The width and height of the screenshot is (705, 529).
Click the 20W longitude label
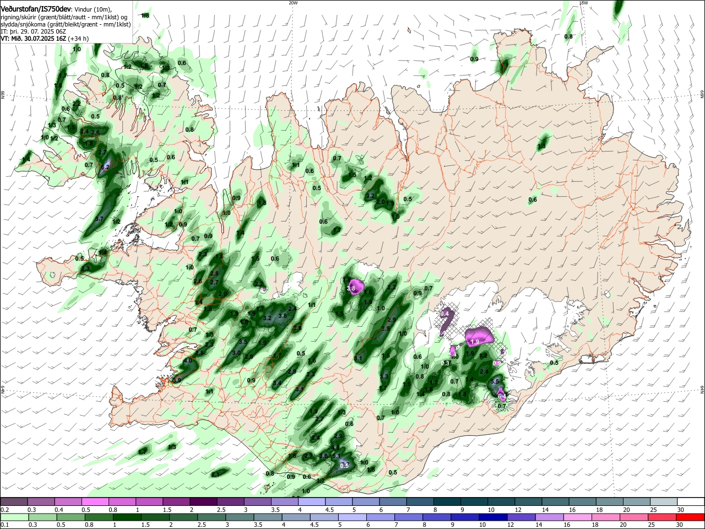tap(293, 3)
